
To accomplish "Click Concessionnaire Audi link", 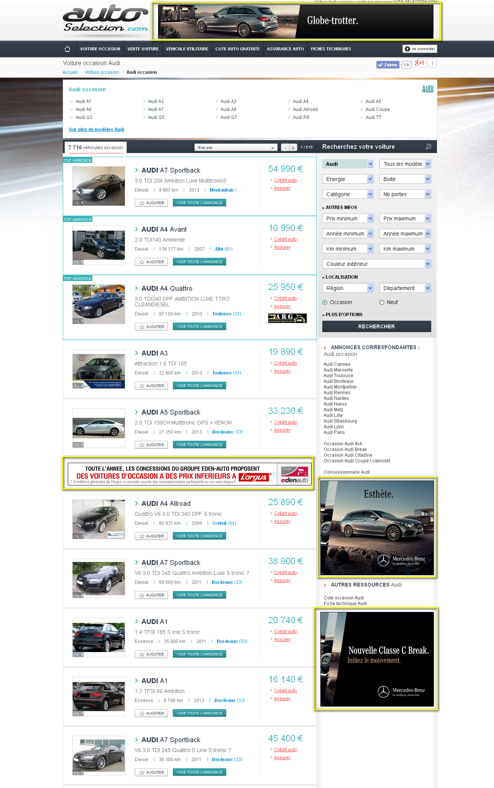I will (x=347, y=472).
